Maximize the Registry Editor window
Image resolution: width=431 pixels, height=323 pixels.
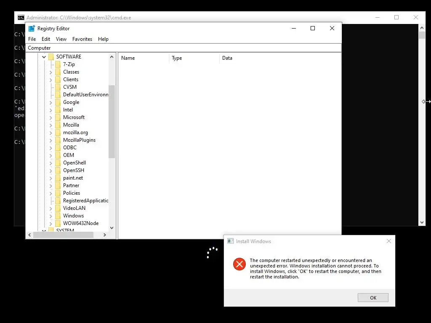pyautogui.click(x=313, y=28)
